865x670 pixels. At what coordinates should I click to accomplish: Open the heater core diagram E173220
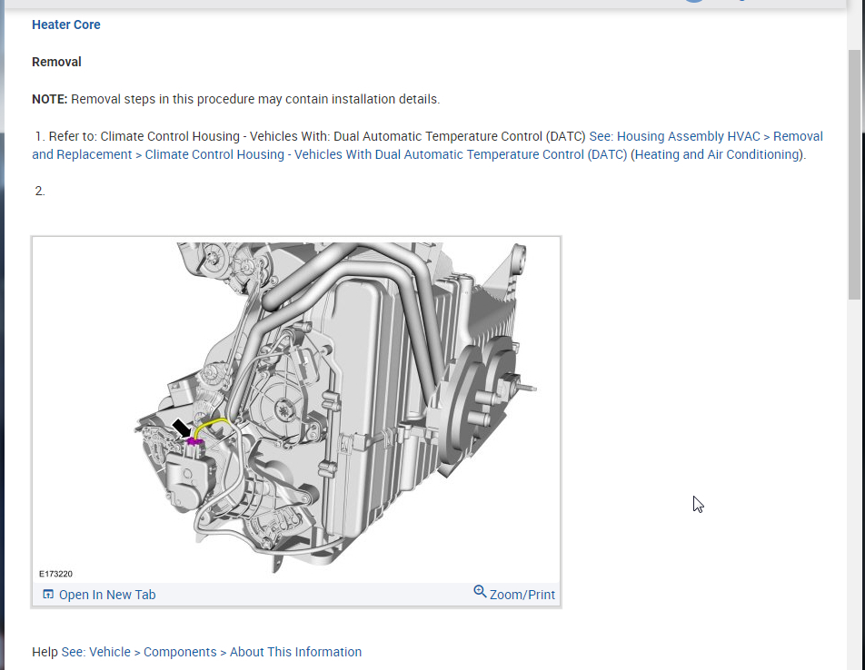click(x=296, y=410)
